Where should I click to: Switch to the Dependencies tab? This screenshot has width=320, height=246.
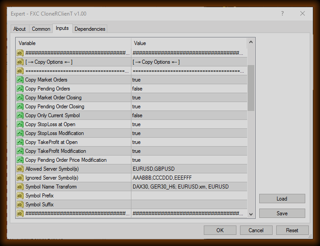[x=90, y=29]
